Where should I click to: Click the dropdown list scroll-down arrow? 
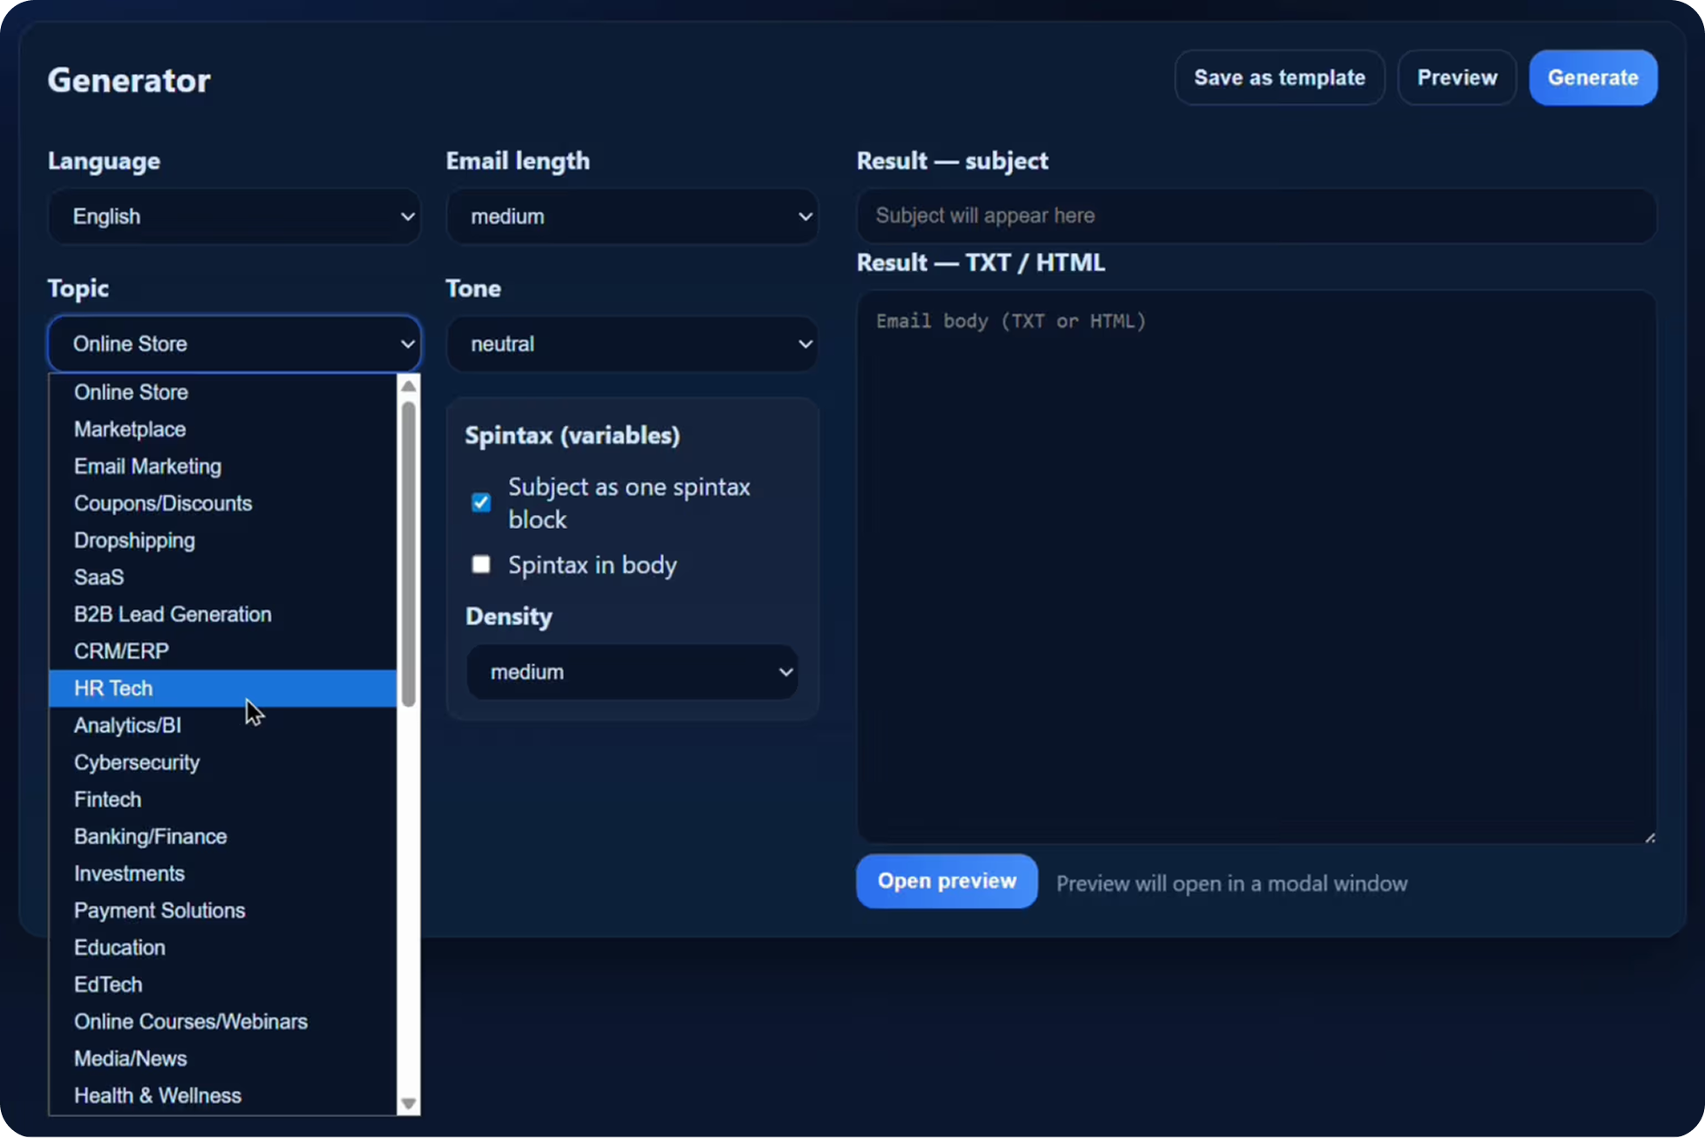[x=408, y=1104]
